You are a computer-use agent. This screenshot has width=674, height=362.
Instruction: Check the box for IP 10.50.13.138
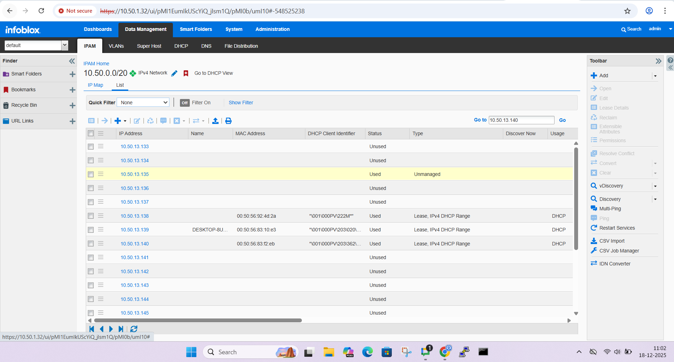(91, 216)
